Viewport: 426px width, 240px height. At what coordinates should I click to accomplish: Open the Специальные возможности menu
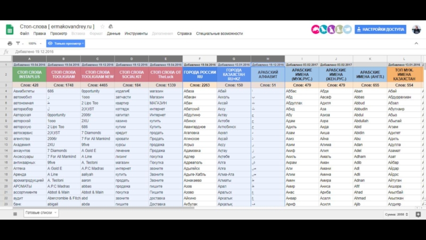click(x=219, y=34)
